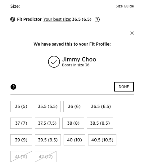Choose size 40 (10)

click(74, 140)
